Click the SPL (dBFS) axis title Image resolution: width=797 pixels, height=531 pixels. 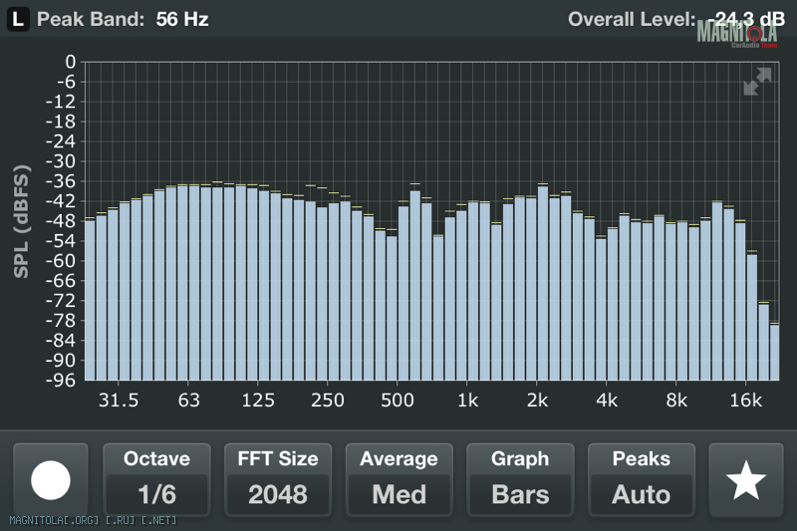point(21,221)
